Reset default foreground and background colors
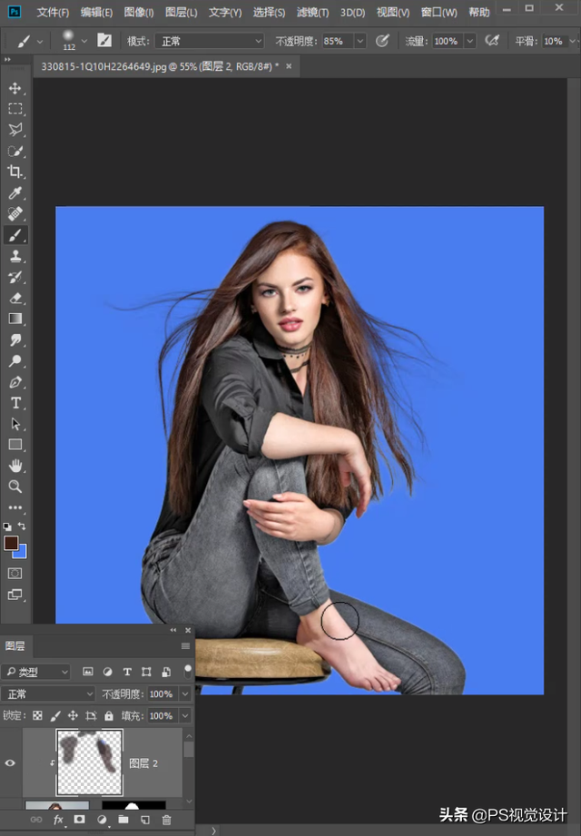The image size is (581, 836). [x=7, y=526]
